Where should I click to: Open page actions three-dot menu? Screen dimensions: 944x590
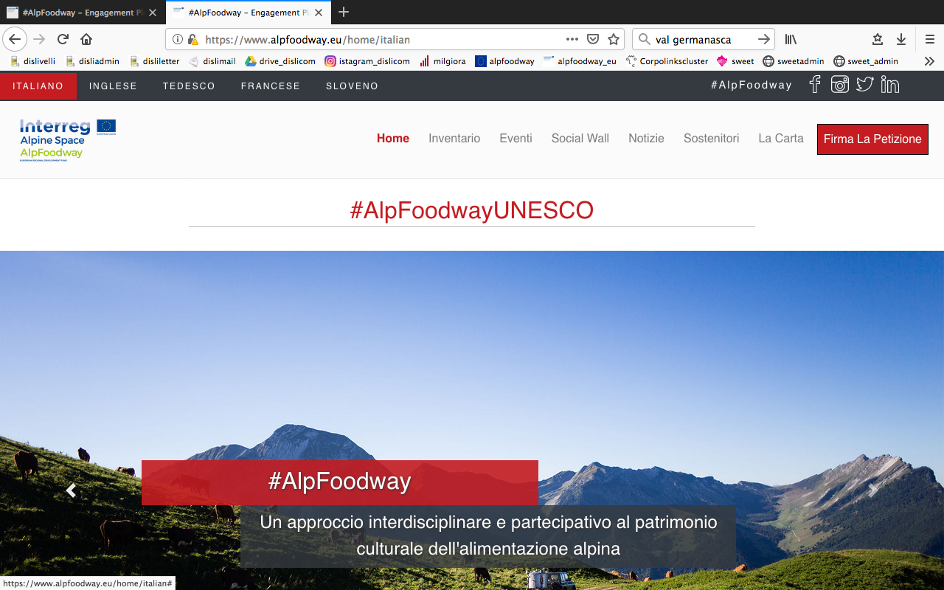click(x=572, y=39)
